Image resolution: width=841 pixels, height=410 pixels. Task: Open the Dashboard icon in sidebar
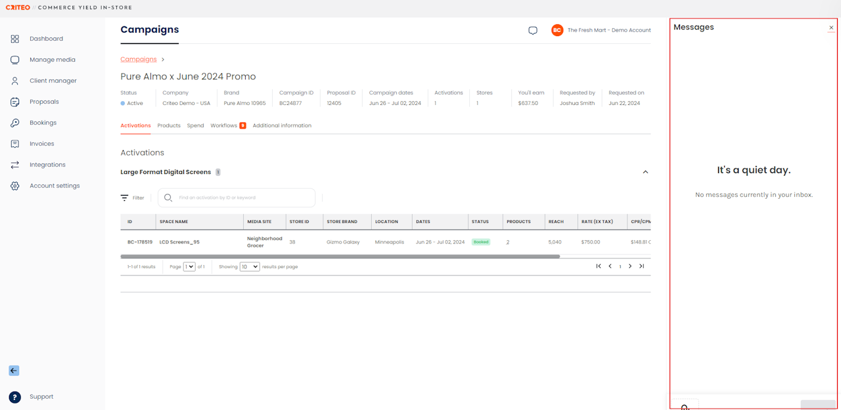(x=14, y=39)
